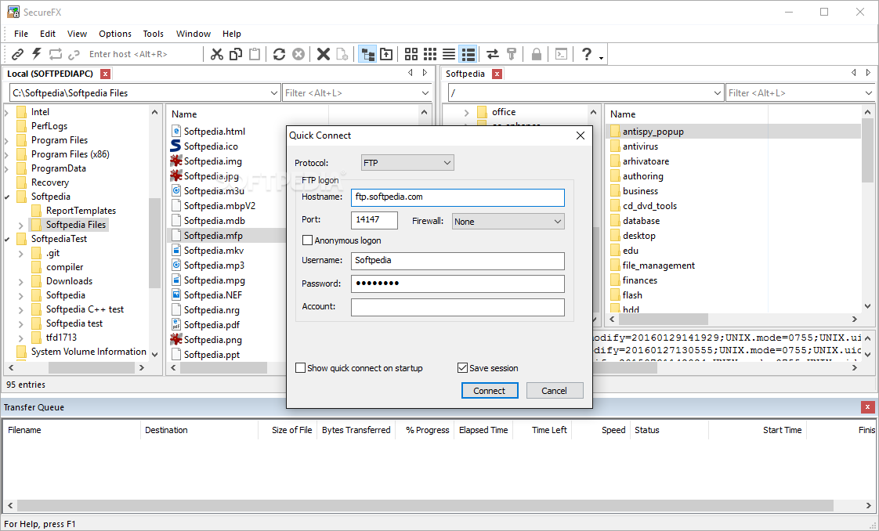This screenshot has height=531, width=879.
Task: Expand the .git folder in local tree
Action: click(x=20, y=254)
